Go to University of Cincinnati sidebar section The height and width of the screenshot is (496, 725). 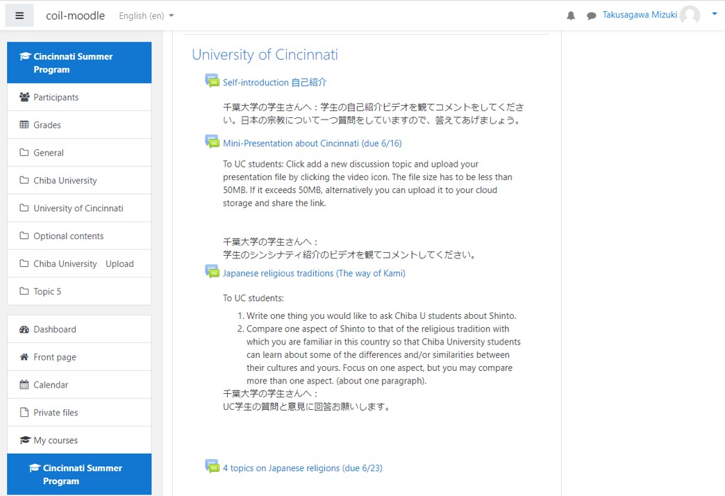79,208
